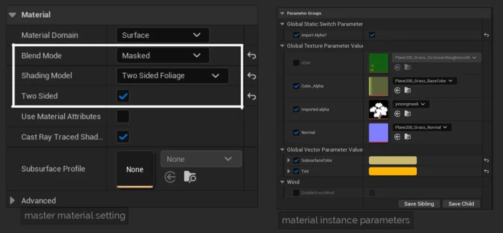This screenshot has width=503, height=233.
Task: Click Save Sibling button
Action: [419, 204]
